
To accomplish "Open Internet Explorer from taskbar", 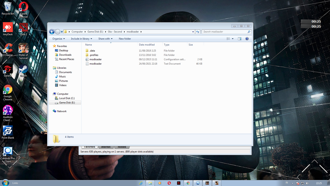I will 141,183.
